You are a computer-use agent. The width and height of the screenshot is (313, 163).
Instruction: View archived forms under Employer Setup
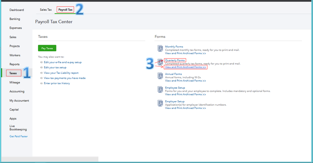tap(185, 108)
